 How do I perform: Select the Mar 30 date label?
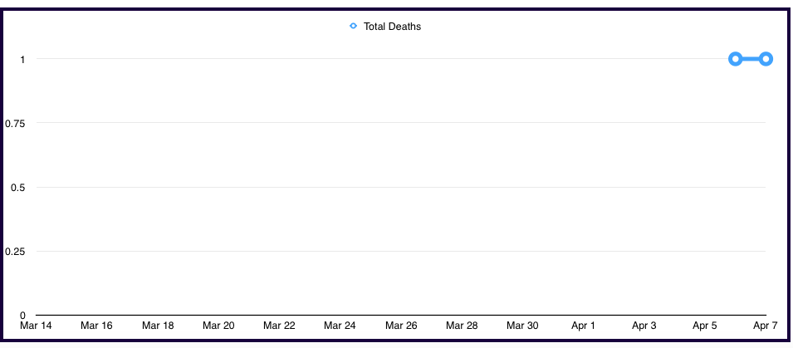[522, 326]
